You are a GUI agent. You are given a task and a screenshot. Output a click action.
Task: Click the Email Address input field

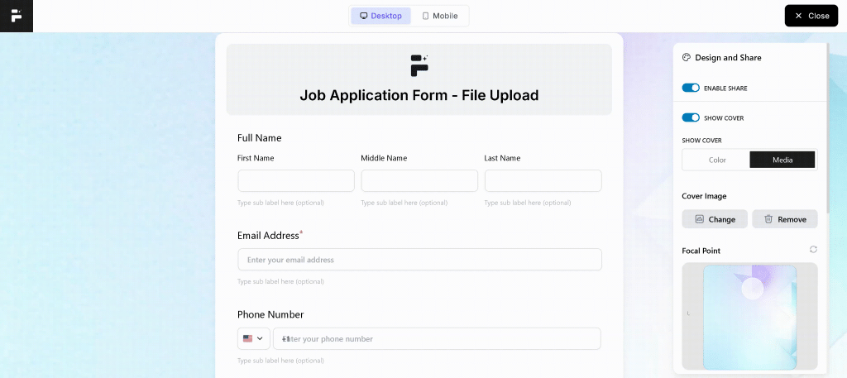click(419, 259)
